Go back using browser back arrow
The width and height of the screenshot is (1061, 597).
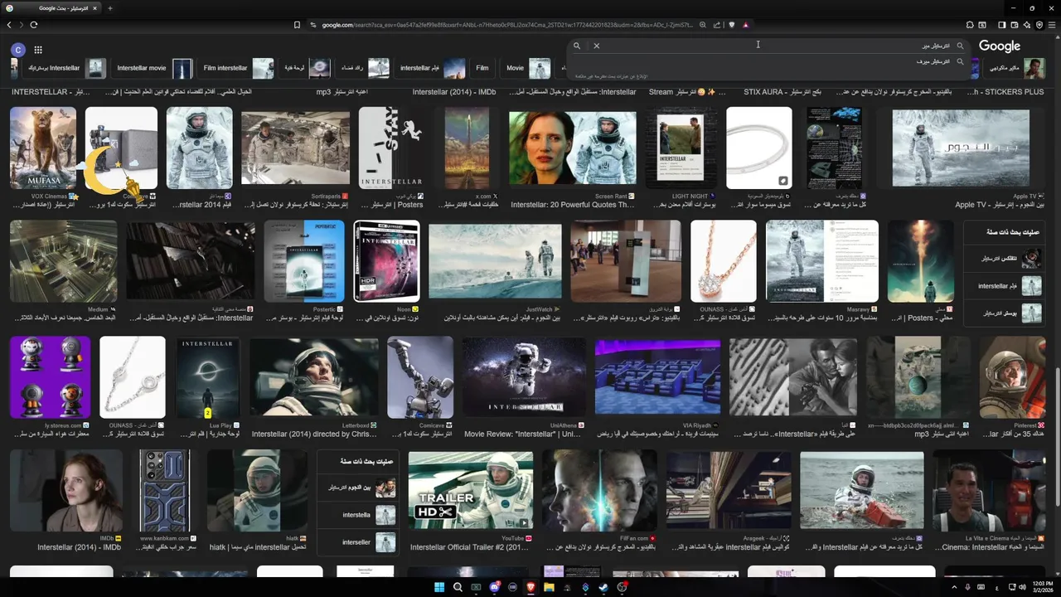(9, 25)
